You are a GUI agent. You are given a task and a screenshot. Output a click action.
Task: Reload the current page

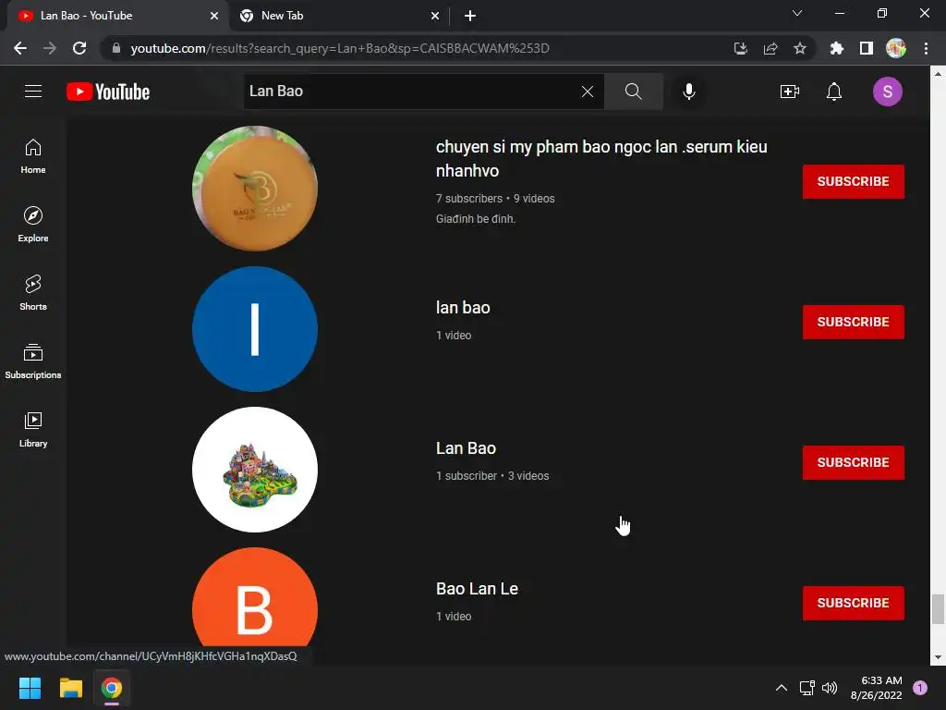[x=79, y=48]
